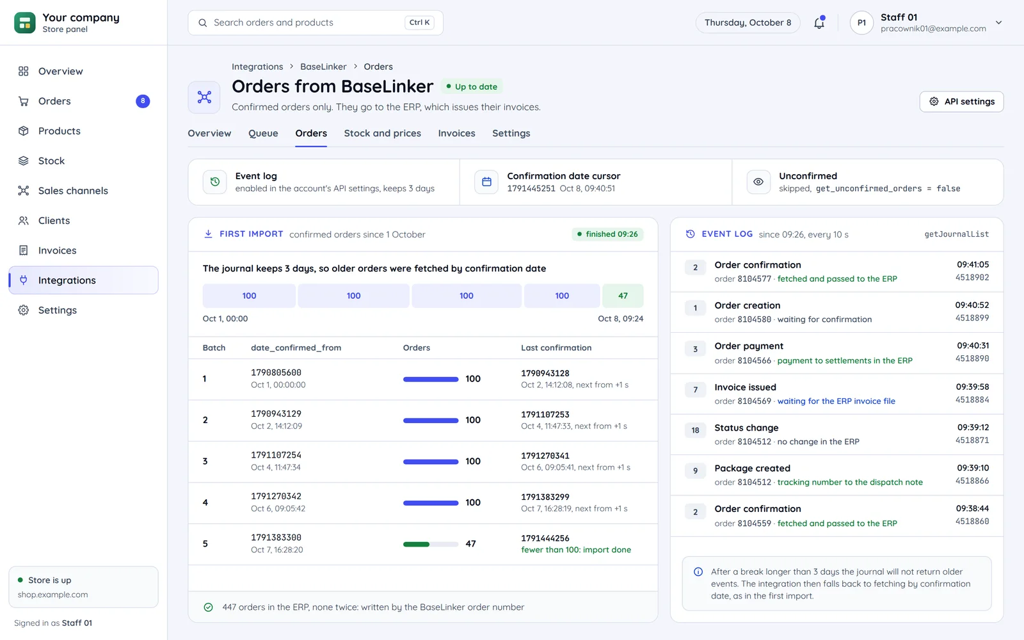Open Overview in the sidebar
The height and width of the screenshot is (640, 1024).
click(x=83, y=71)
